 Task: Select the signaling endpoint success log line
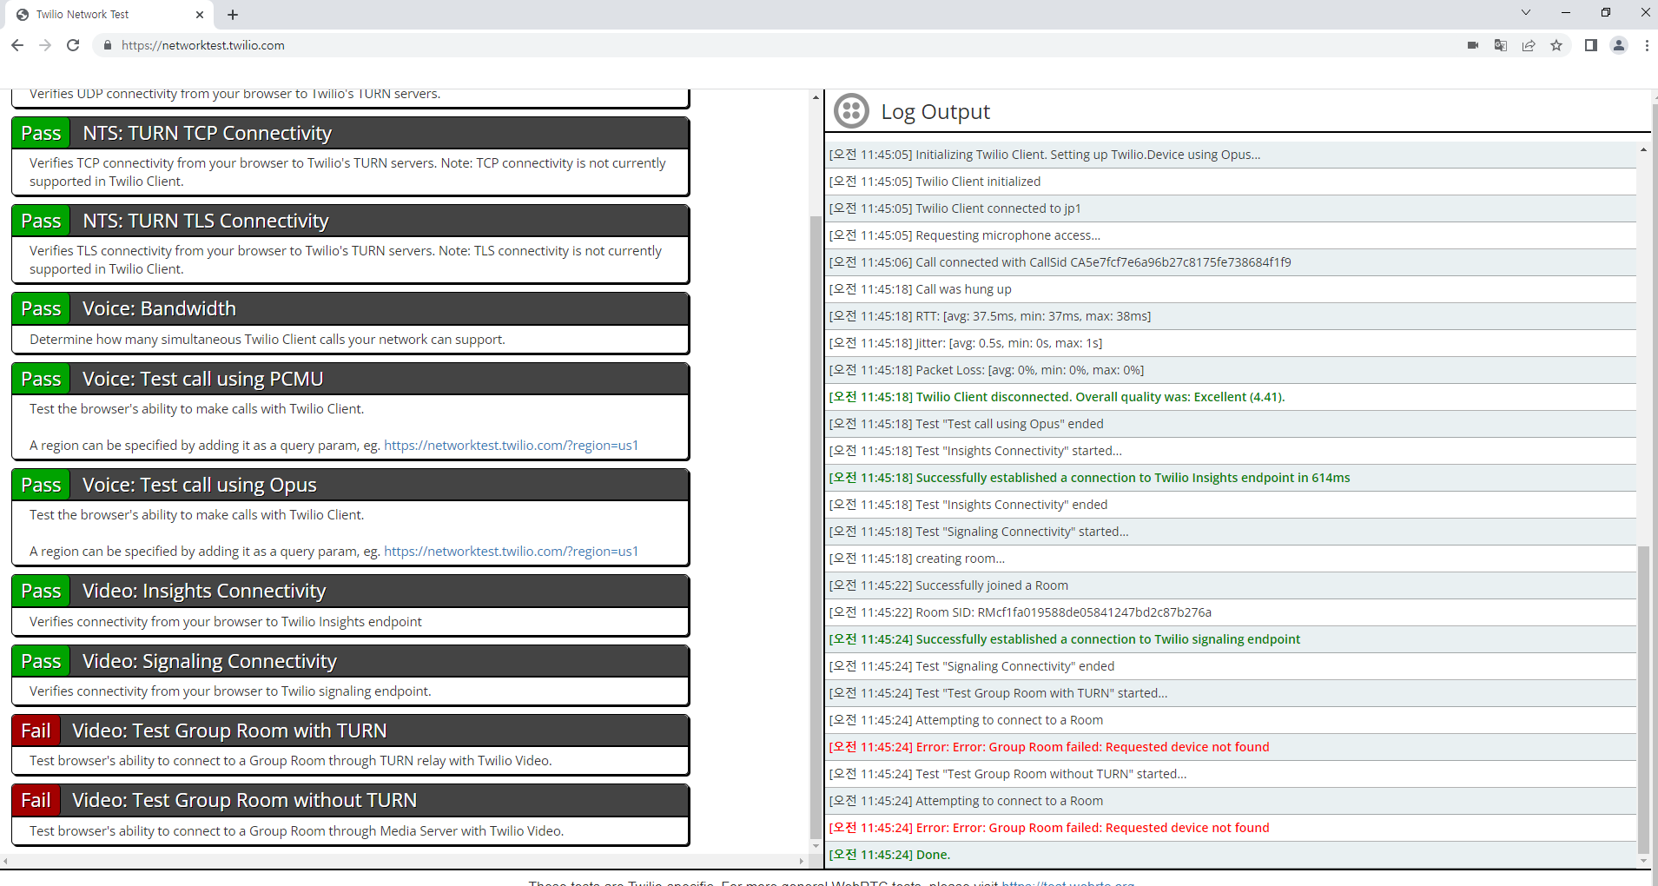pos(1232,639)
